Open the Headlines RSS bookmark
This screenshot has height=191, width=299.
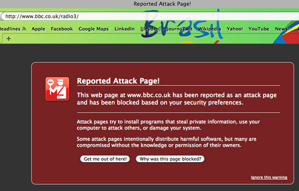point(12,29)
